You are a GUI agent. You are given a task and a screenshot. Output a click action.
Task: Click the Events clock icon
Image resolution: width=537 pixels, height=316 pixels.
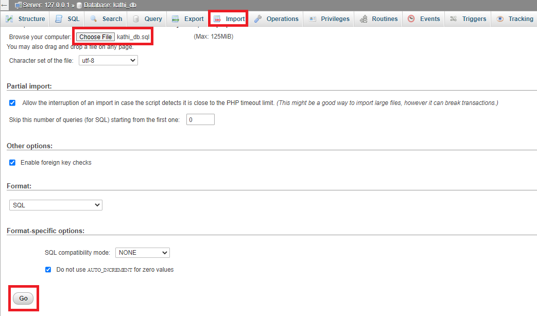[411, 19]
